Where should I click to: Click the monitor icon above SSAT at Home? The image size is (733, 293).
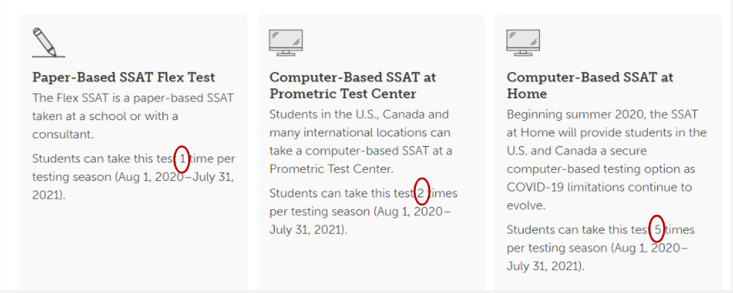tap(523, 42)
